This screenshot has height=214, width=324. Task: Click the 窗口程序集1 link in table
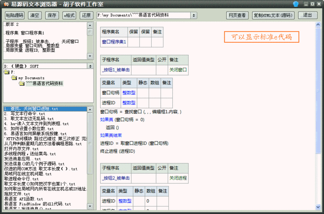[114, 42]
